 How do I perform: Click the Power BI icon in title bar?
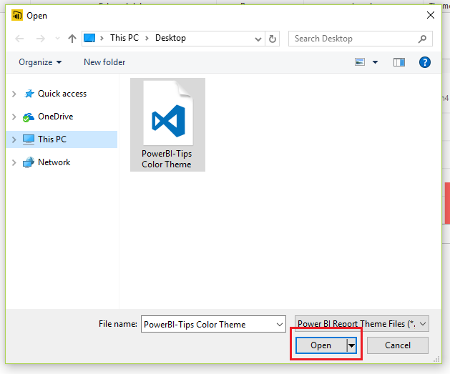pyautogui.click(x=17, y=15)
